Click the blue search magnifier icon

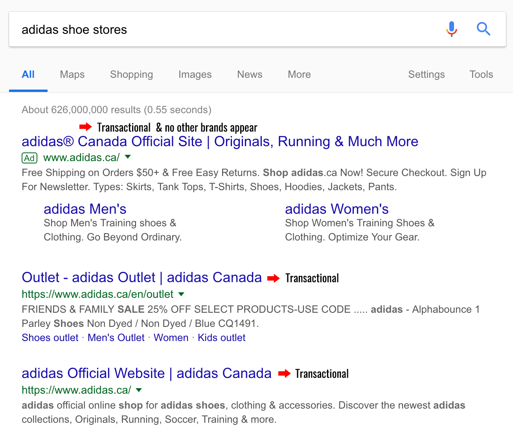(x=484, y=29)
